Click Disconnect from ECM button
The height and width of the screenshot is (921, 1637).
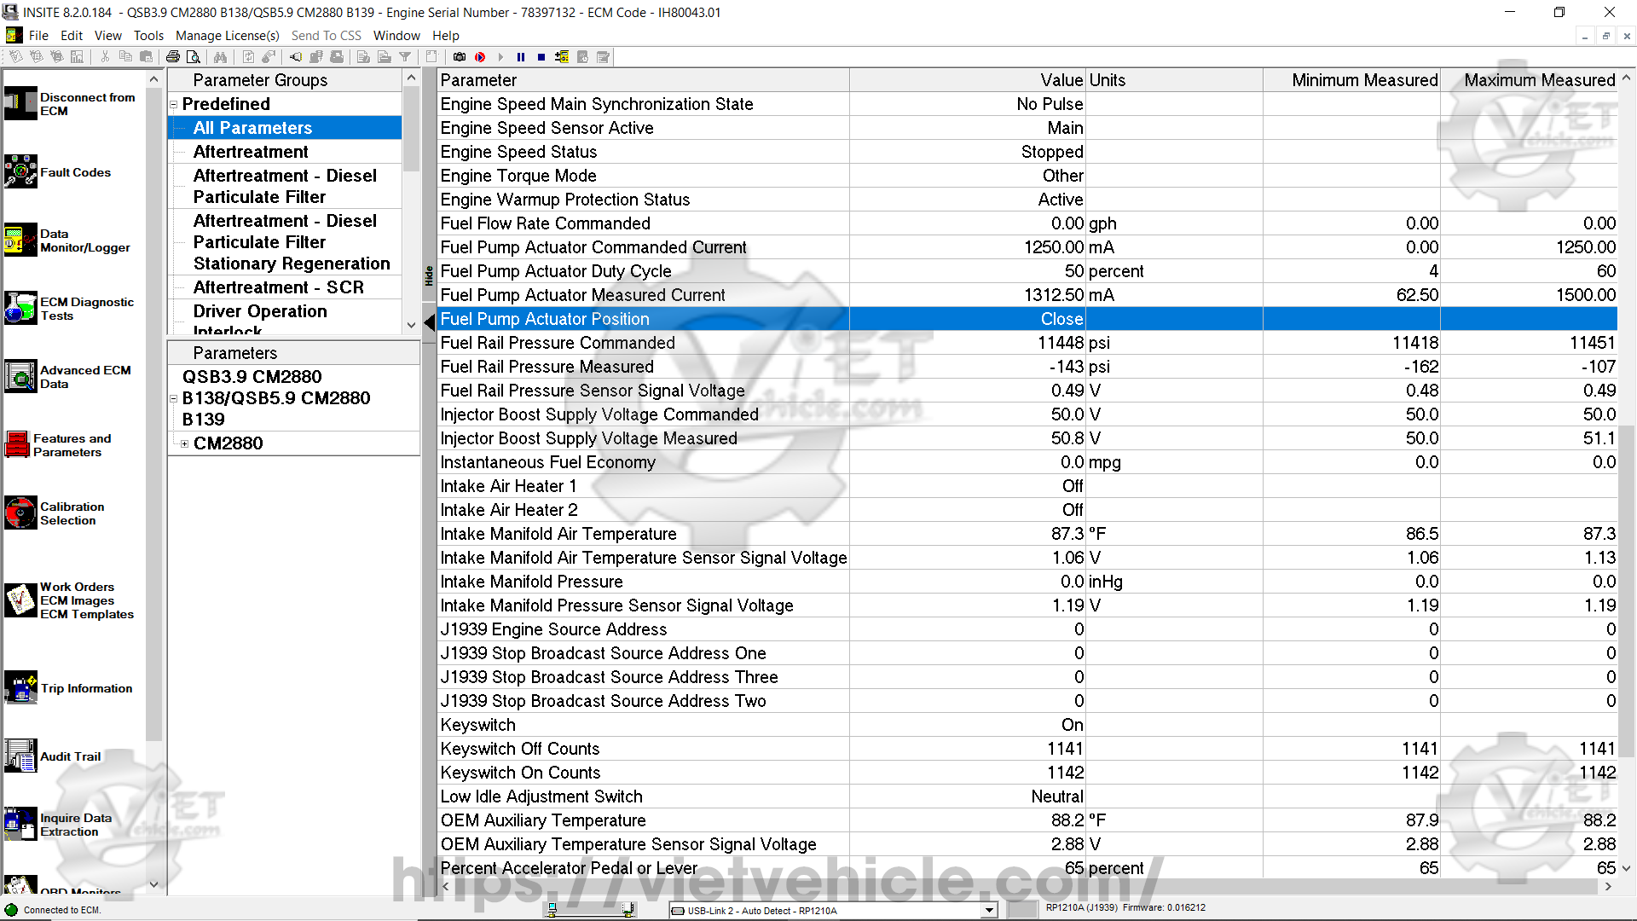20,103
